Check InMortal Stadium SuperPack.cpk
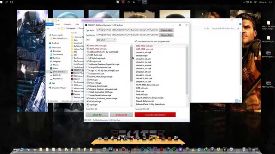Image resolution: width=275 pixels, height=154 pixels. pos(88,64)
